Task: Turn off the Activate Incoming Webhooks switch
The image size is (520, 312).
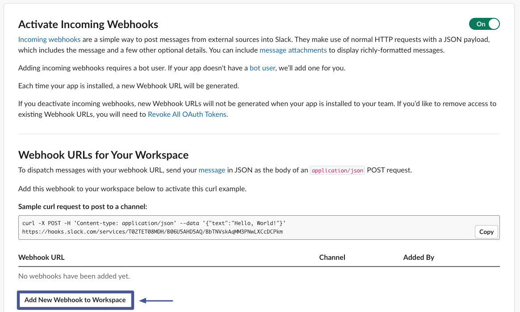Action: coord(484,24)
